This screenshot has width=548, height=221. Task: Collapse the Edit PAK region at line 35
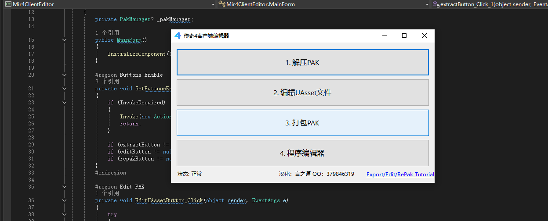click(65, 187)
